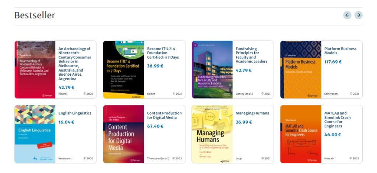This screenshot has height=173, width=377.
Task: Open Managing Humans title link
Action: [x=252, y=113]
